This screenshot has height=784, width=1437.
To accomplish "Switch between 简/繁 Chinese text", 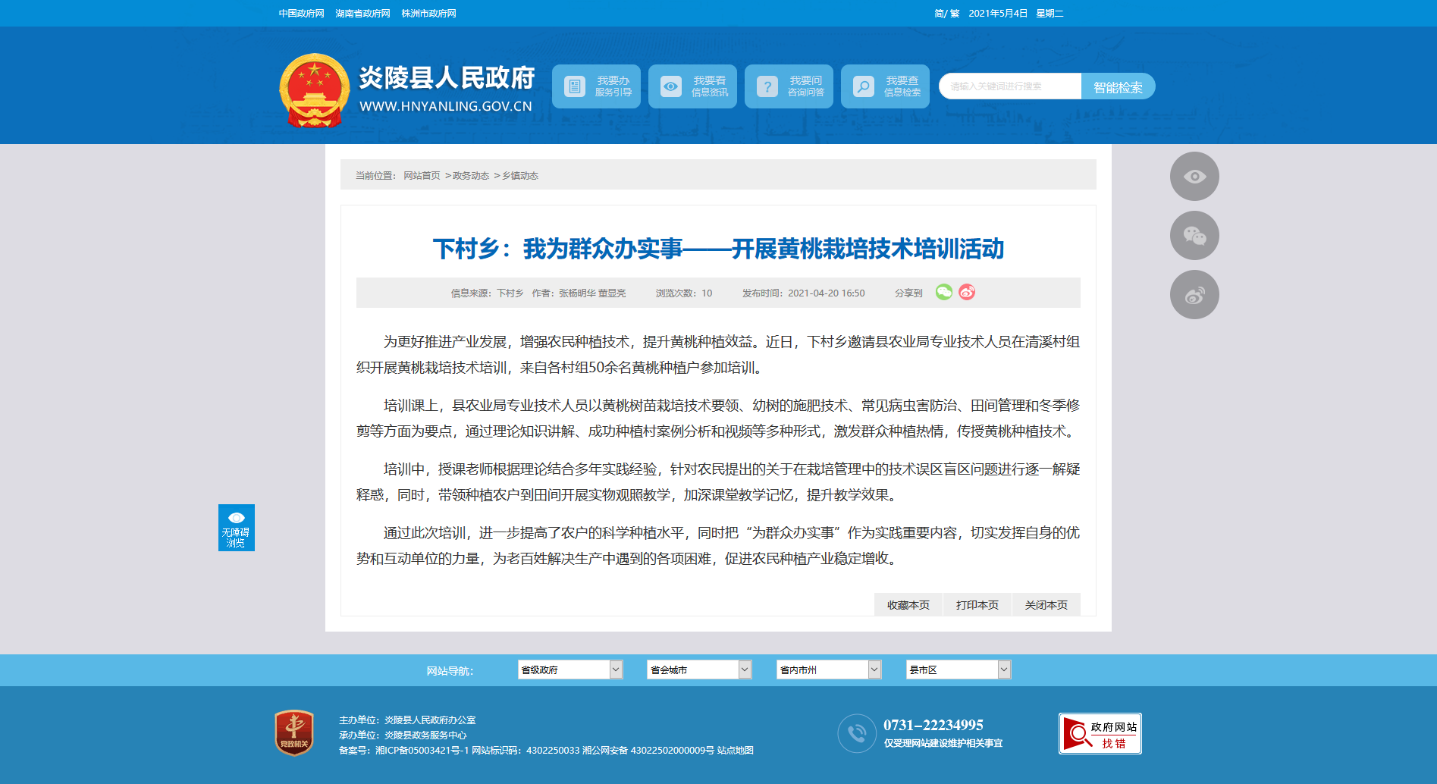I will [946, 14].
